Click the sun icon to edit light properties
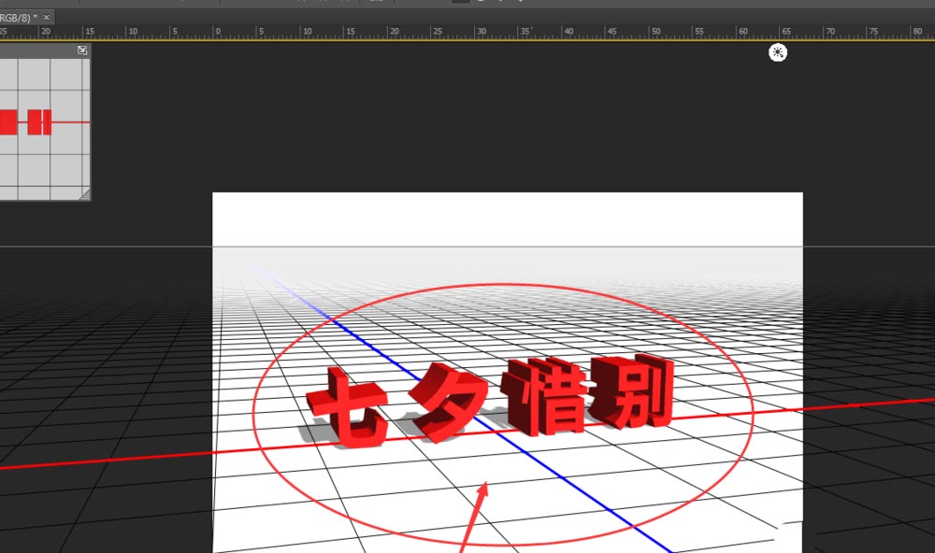 (x=777, y=53)
